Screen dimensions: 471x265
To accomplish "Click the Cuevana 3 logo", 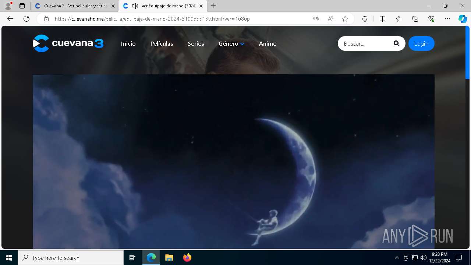I will (68, 43).
